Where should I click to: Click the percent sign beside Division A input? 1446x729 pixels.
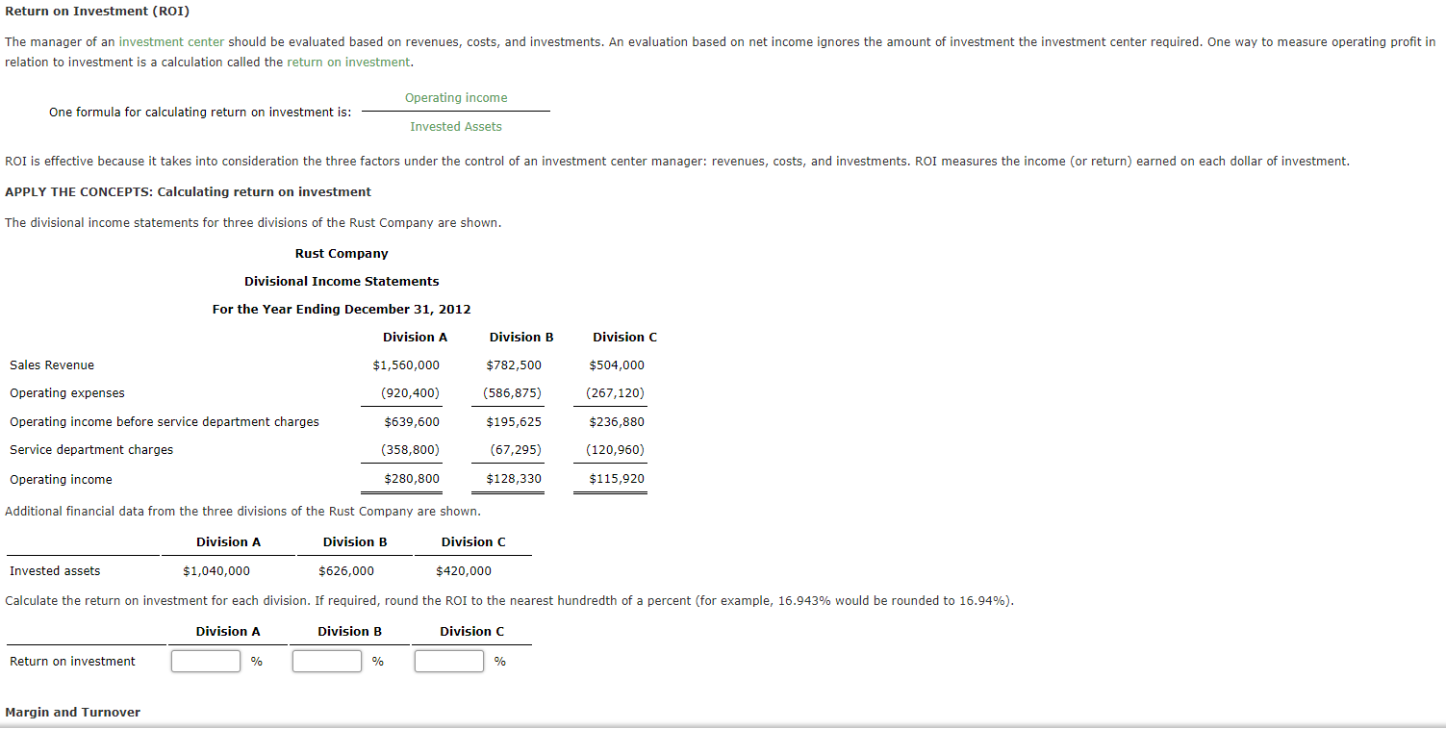point(254,661)
